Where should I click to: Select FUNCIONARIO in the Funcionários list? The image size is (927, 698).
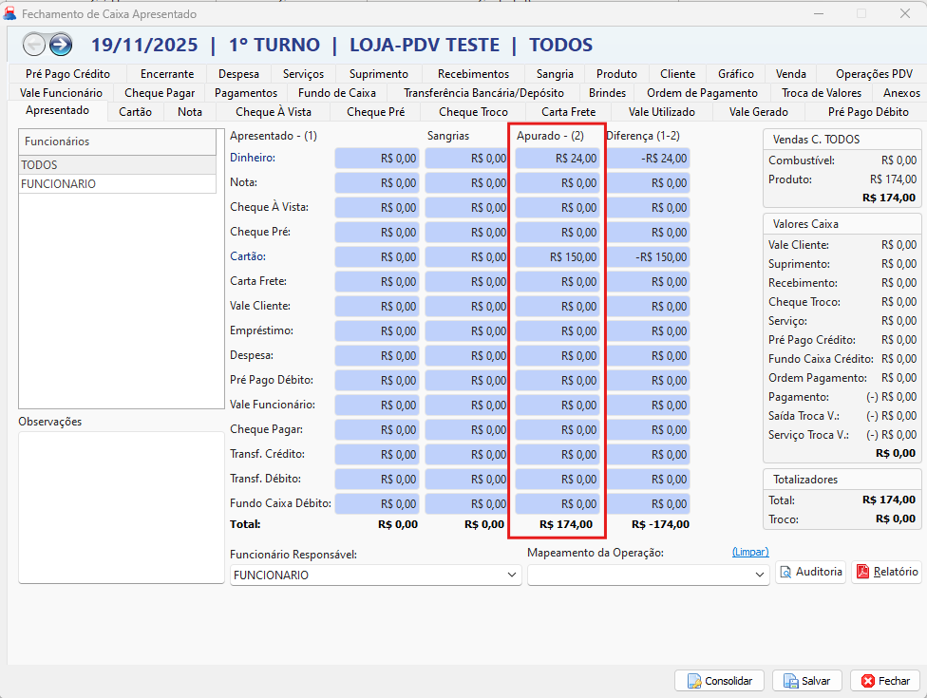[59, 184]
